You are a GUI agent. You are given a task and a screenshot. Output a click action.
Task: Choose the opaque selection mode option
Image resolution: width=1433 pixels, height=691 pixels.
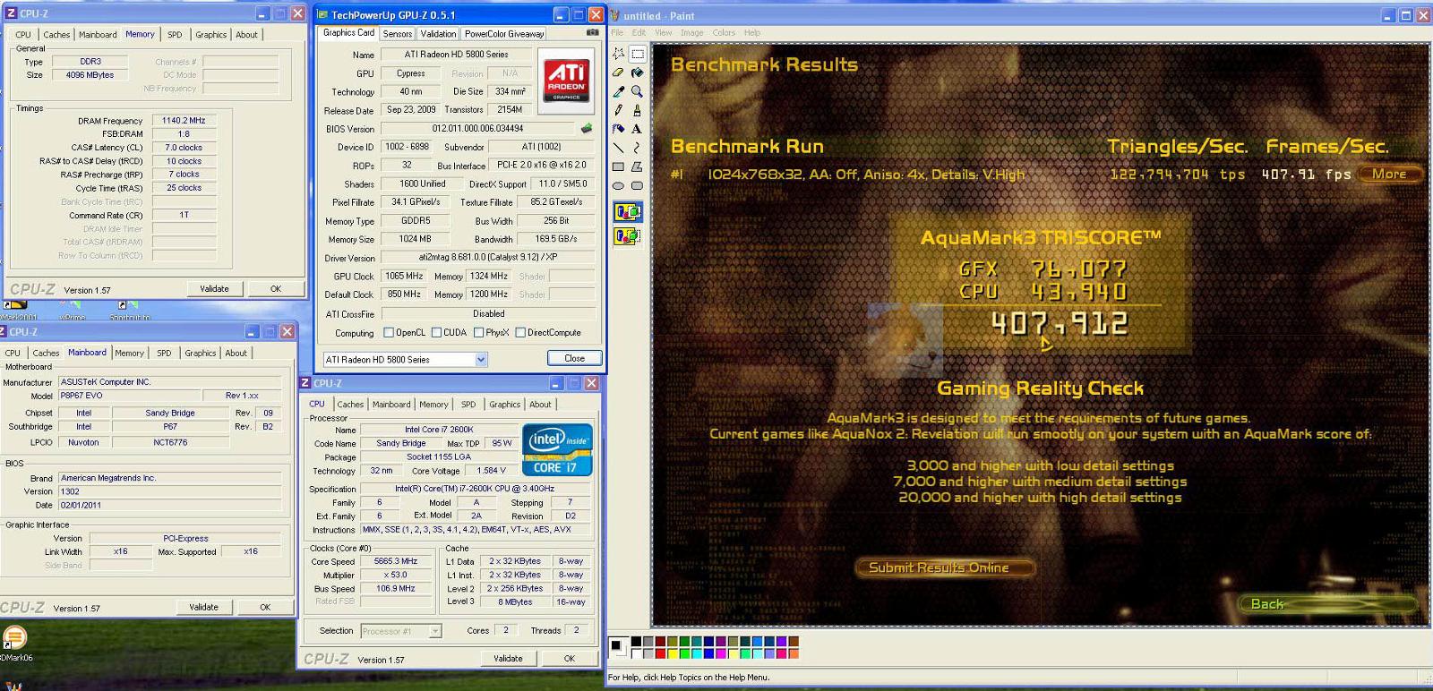pos(628,212)
